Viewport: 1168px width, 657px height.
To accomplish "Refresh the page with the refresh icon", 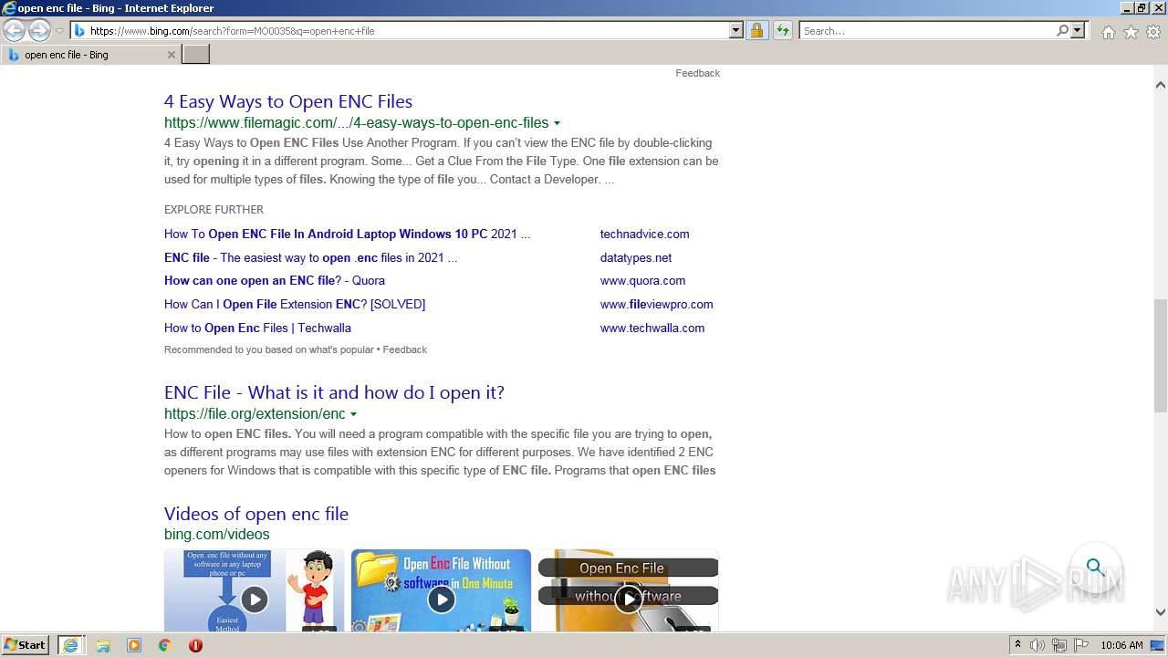I will [783, 31].
